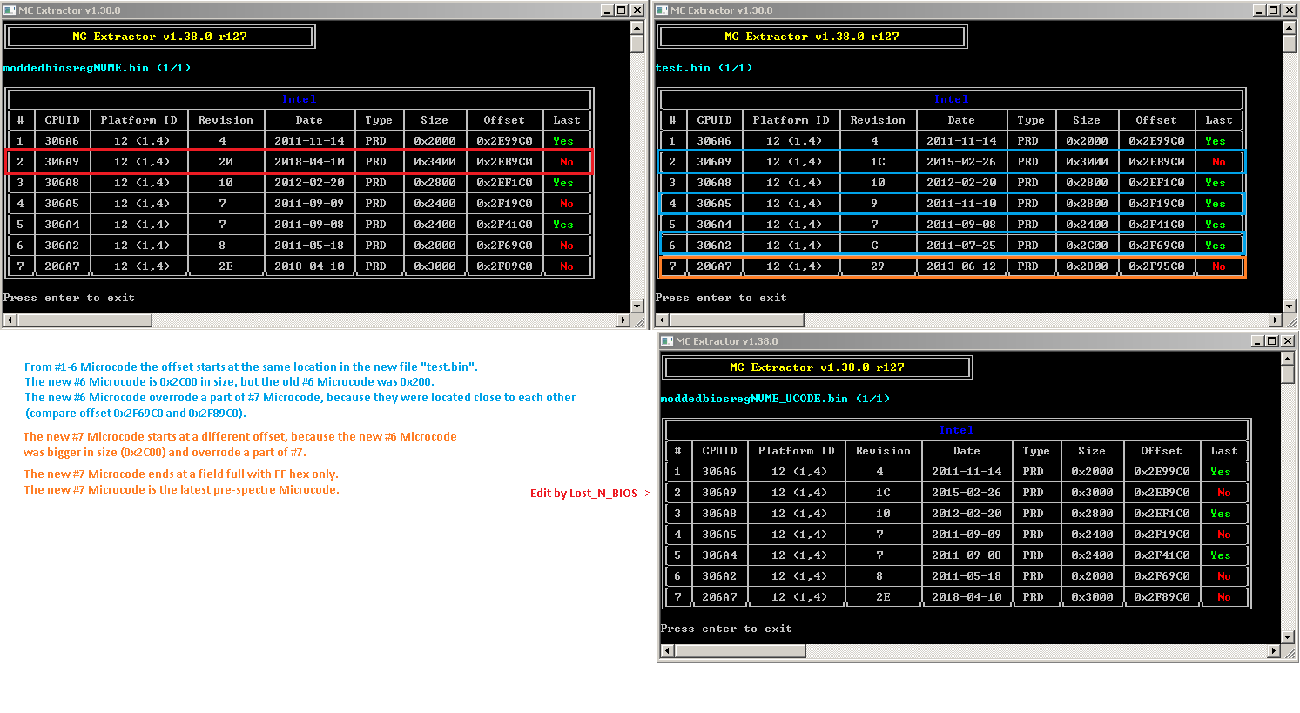The image size is (1300, 713).
Task: Minimize the moddedbiosregNUME_UCODE.bin MC Extractor window
Action: (1257, 341)
